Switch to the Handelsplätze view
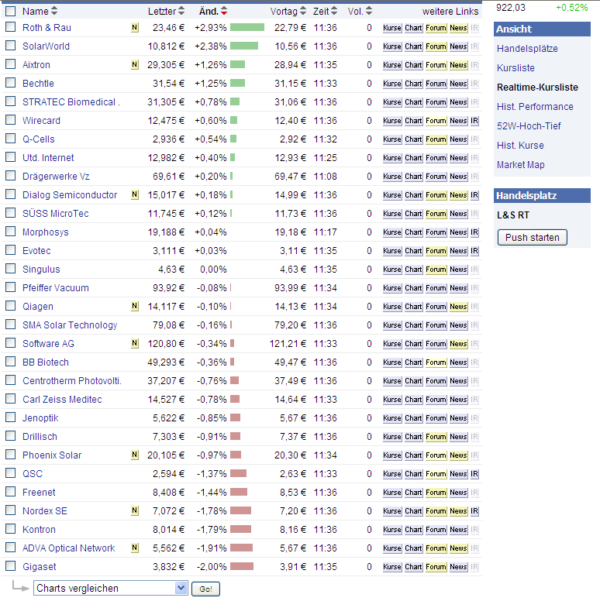The height and width of the screenshot is (608, 600). (527, 49)
